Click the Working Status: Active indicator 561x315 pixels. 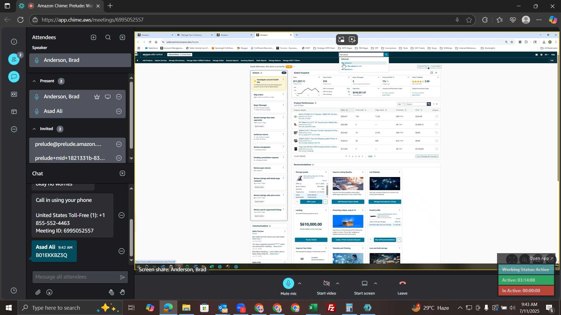[526, 269]
